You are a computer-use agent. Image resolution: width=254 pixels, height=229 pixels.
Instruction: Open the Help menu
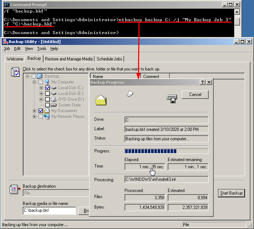click(x=54, y=49)
